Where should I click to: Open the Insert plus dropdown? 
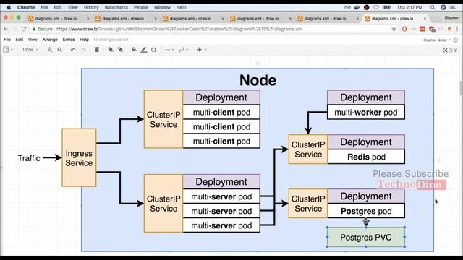tap(201, 50)
